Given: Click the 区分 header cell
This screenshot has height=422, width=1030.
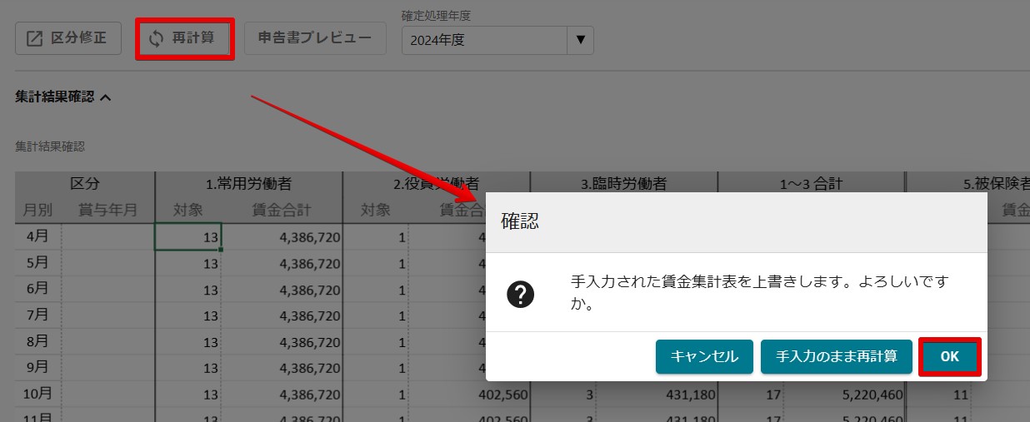Looking at the screenshot, I should 85,184.
